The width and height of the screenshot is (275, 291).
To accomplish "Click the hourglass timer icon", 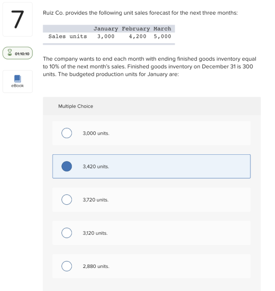I will (x=10, y=52).
